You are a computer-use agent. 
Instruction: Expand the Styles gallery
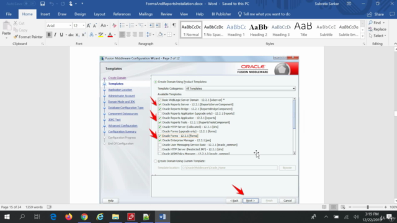(x=362, y=36)
